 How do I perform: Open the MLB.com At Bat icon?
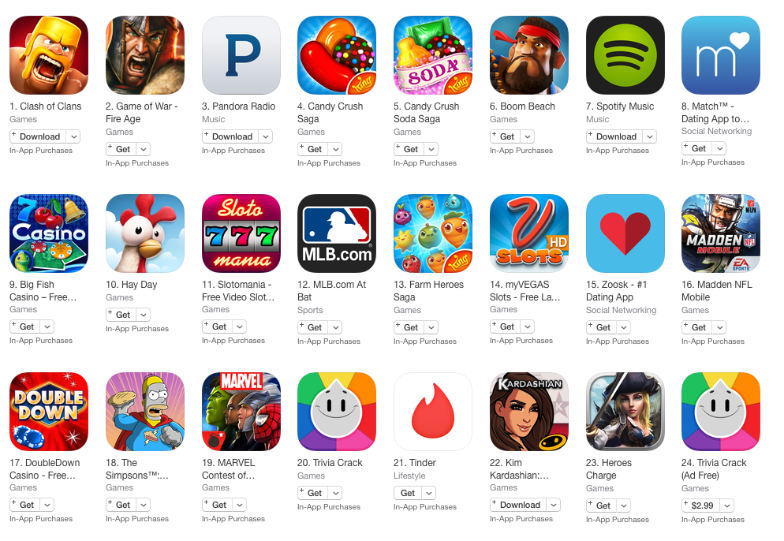[x=337, y=233]
